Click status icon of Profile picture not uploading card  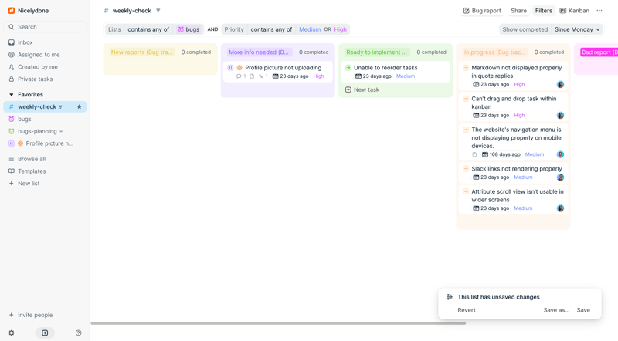pyautogui.click(x=230, y=68)
